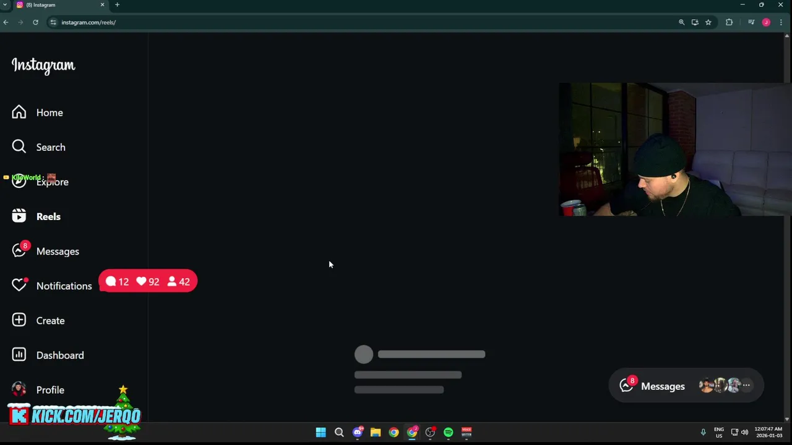
Task: Open the Voicemeeter app in taskbar
Action: tap(467, 432)
